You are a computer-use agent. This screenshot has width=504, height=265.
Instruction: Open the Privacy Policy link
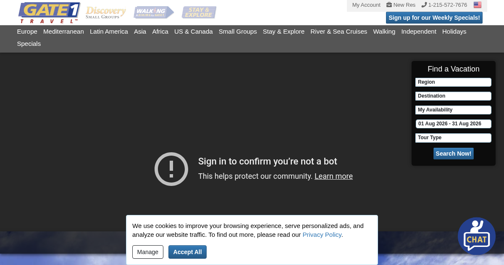pyautogui.click(x=322, y=235)
